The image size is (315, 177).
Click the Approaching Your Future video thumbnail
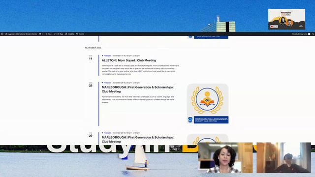click(286, 19)
